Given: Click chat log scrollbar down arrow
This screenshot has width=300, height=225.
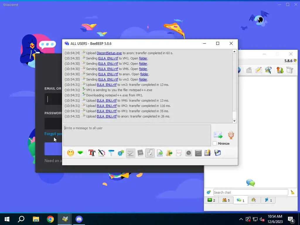Looking at the screenshot, I should point(234,121).
